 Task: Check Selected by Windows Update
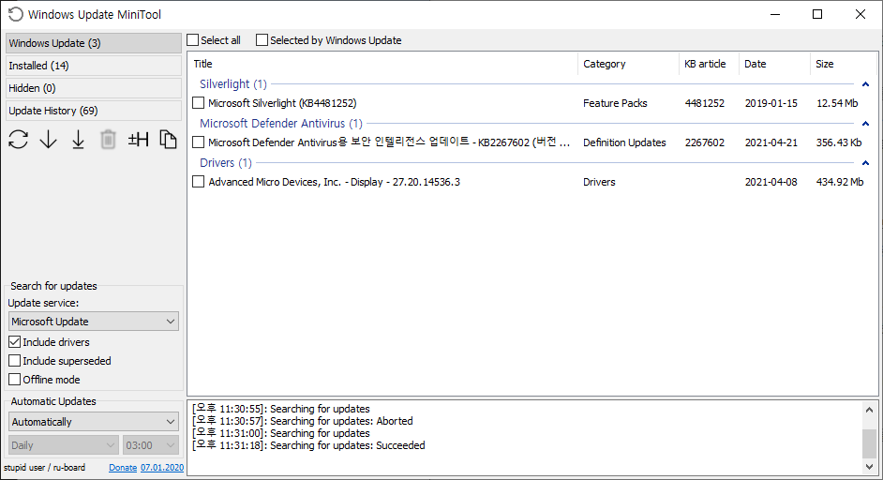[262, 40]
